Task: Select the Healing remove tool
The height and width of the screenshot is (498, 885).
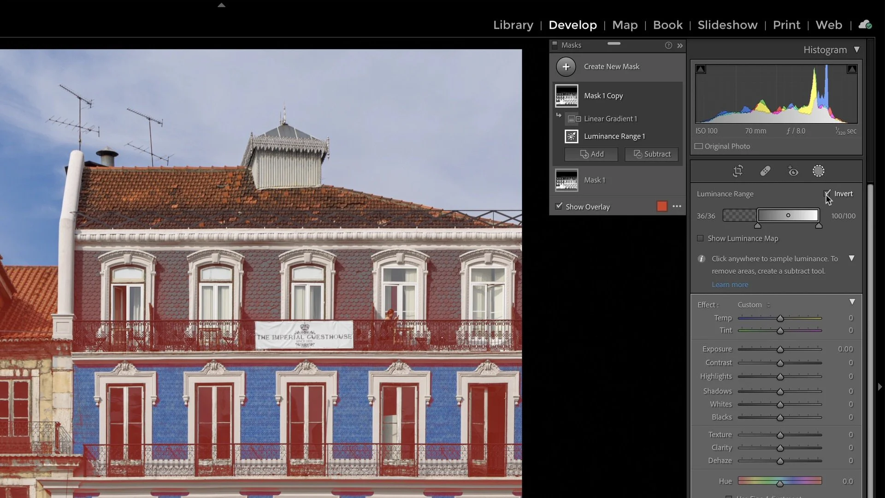Action: 765,171
